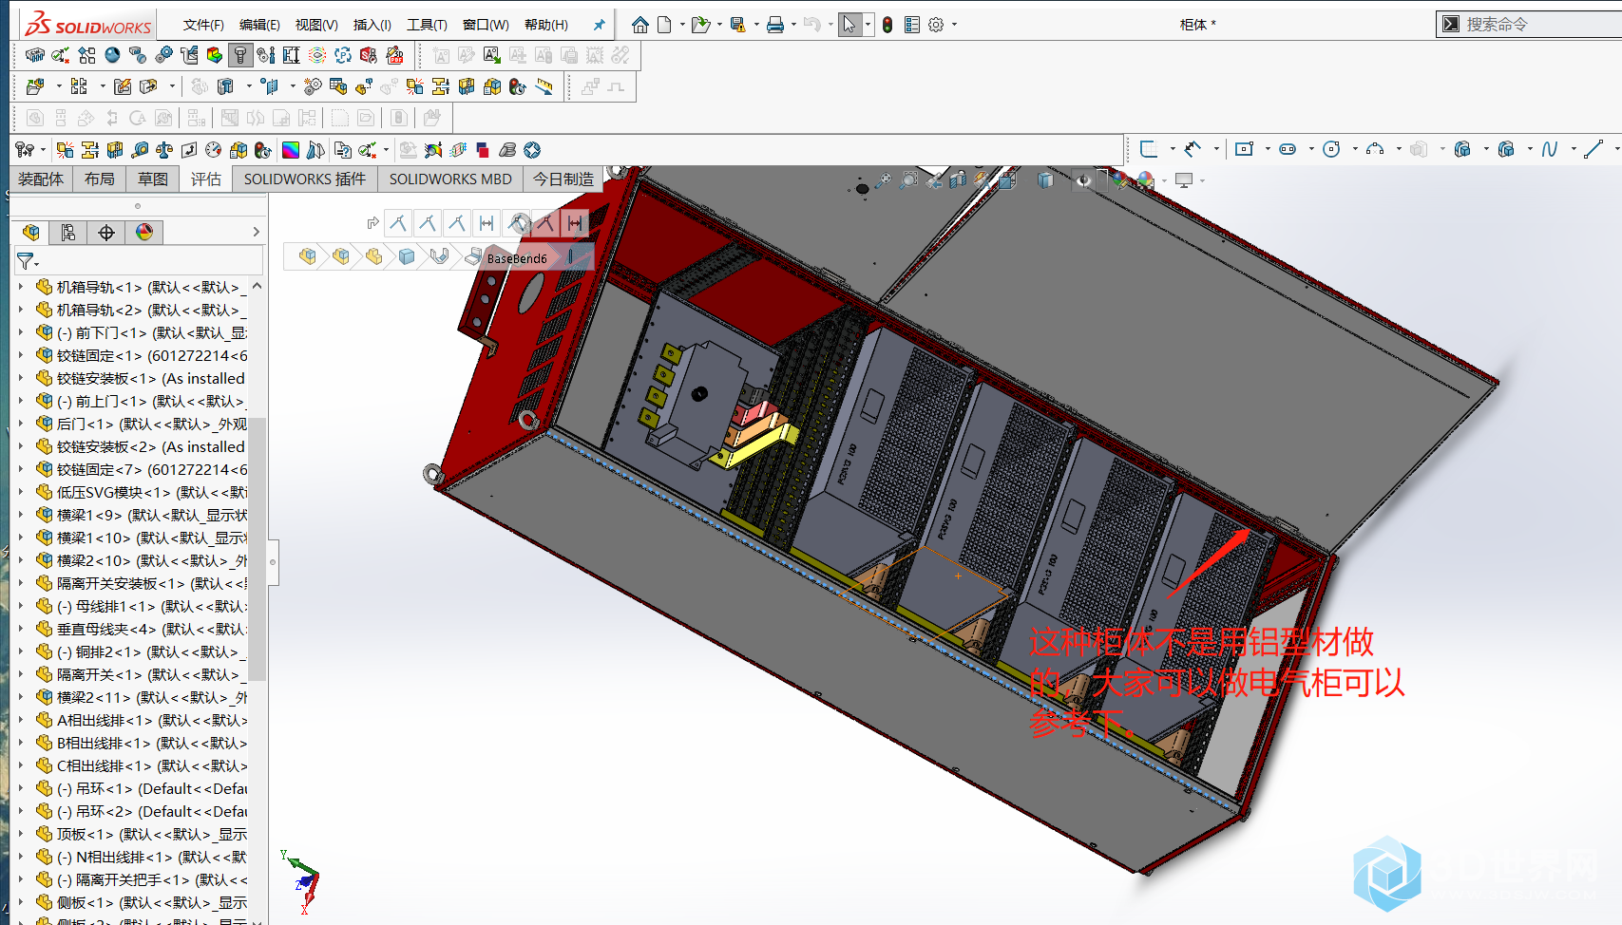Select A相出线排<1> in the feature tree
The image size is (1622, 925).
tap(141, 720)
